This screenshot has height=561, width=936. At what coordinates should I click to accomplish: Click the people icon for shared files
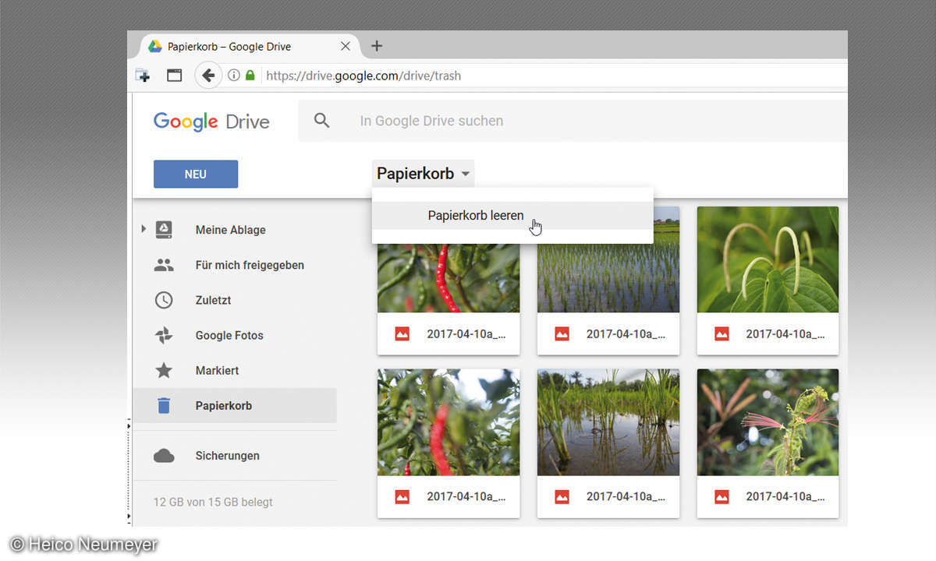click(x=164, y=265)
